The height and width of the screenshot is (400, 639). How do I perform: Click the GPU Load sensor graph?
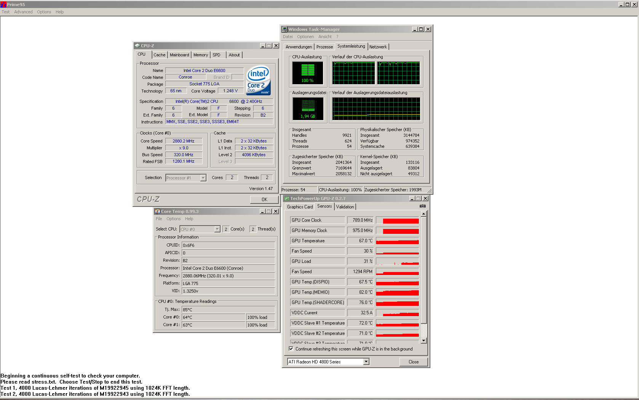tap(398, 261)
